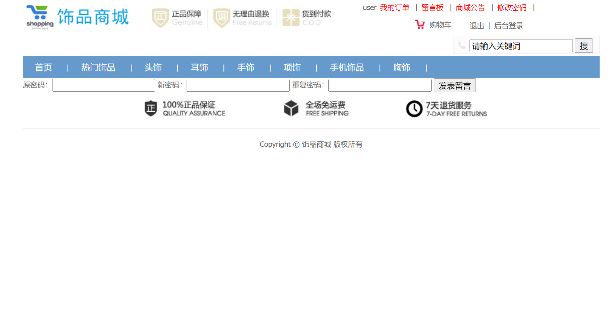Open 我的订单 my orders page
The width and height of the screenshot is (615, 326).
coord(395,8)
